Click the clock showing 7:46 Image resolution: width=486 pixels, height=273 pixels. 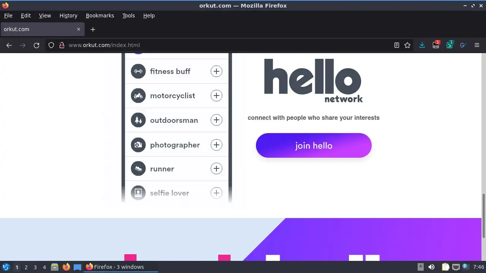click(478, 267)
